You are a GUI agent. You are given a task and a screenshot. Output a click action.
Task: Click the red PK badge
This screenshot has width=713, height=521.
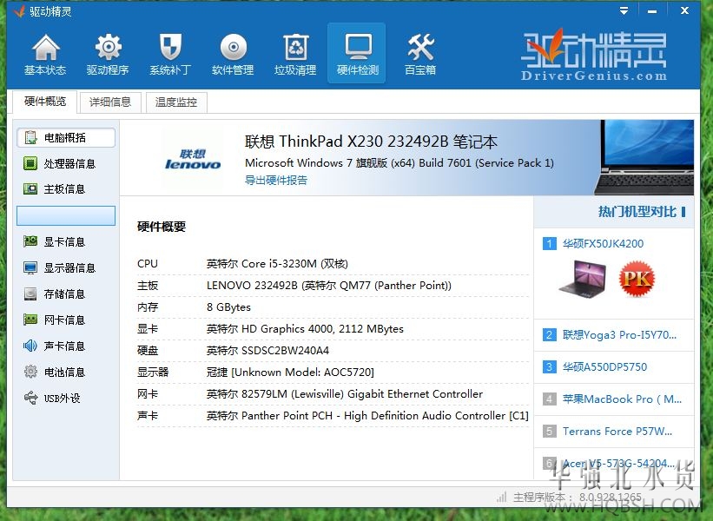pos(637,278)
